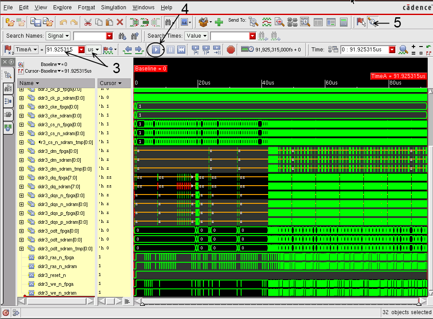Toggle the red flag cursor mode button

click(x=361, y=22)
